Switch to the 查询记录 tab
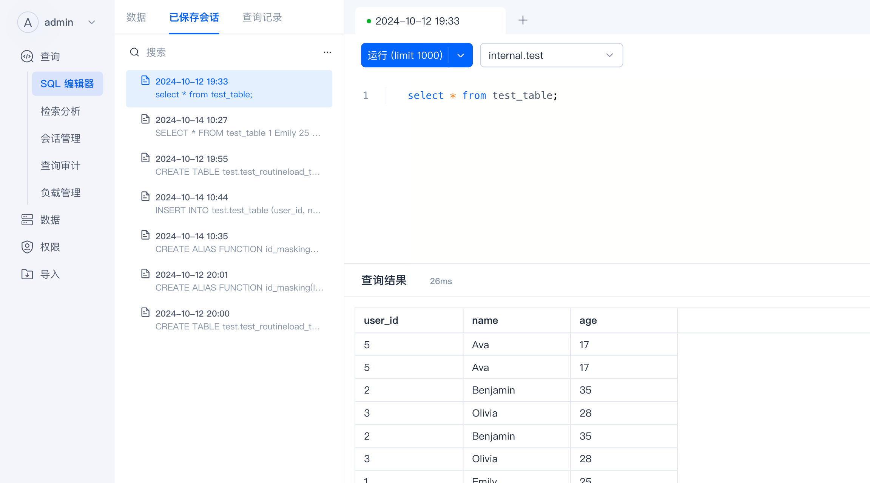The image size is (870, 483). 262,17
